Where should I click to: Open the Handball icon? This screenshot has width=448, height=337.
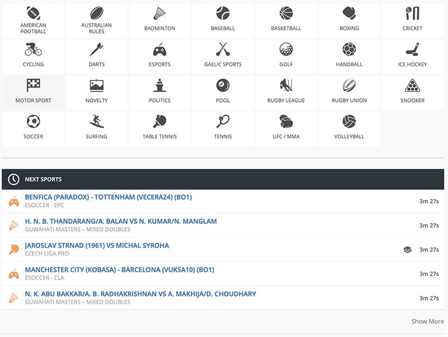[349, 49]
